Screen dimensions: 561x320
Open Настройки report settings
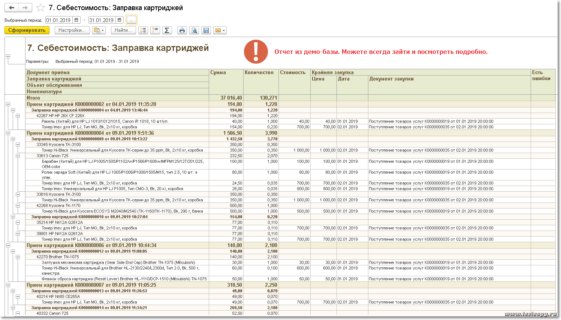point(72,30)
